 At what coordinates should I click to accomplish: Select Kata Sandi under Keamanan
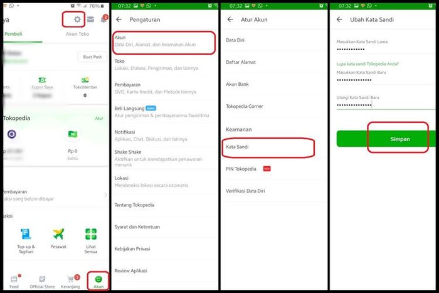tap(269, 147)
